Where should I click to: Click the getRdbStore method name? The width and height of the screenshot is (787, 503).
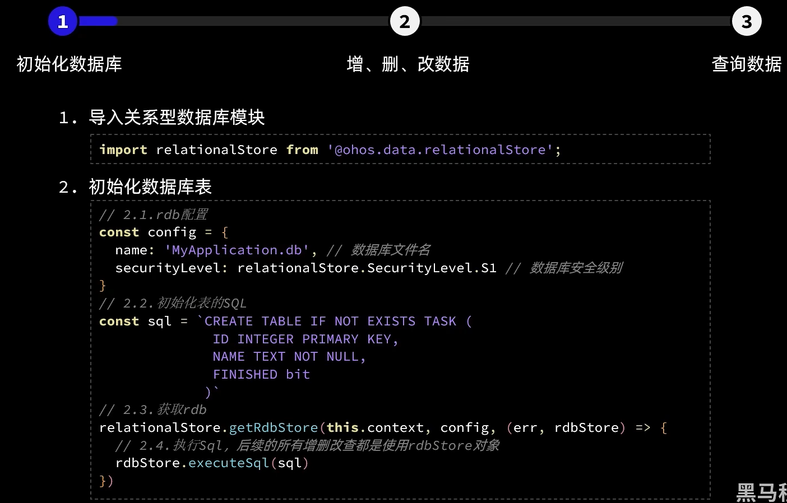[x=274, y=427]
